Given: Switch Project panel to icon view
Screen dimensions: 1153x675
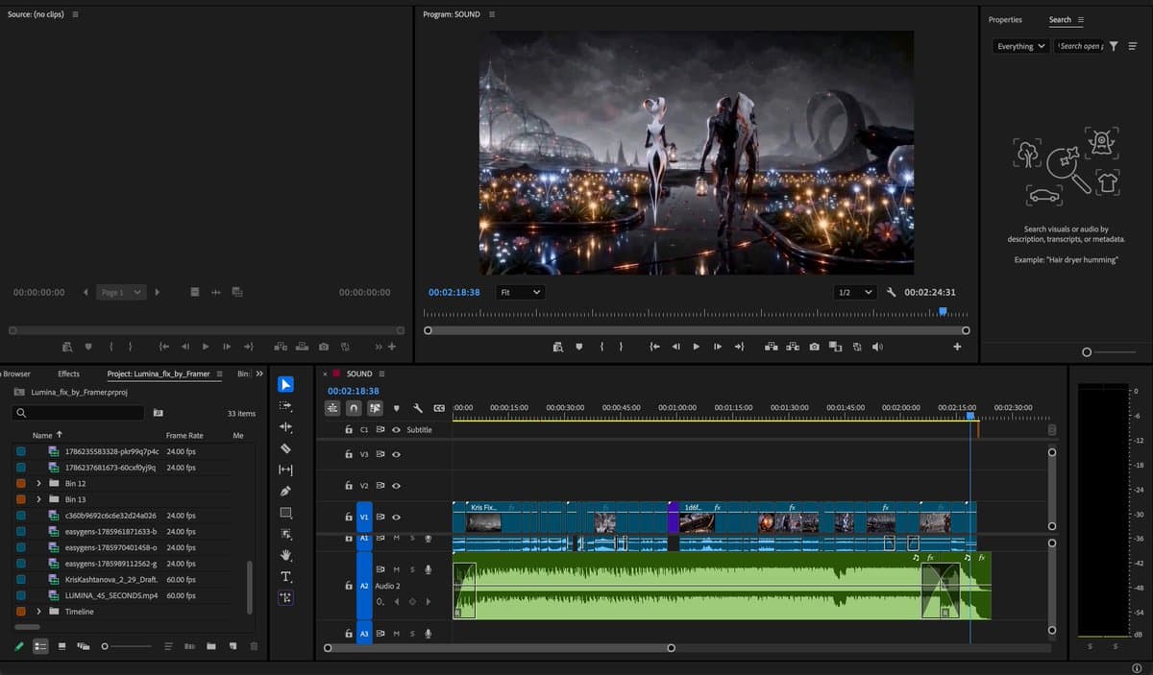Looking at the screenshot, I should pyautogui.click(x=61, y=646).
